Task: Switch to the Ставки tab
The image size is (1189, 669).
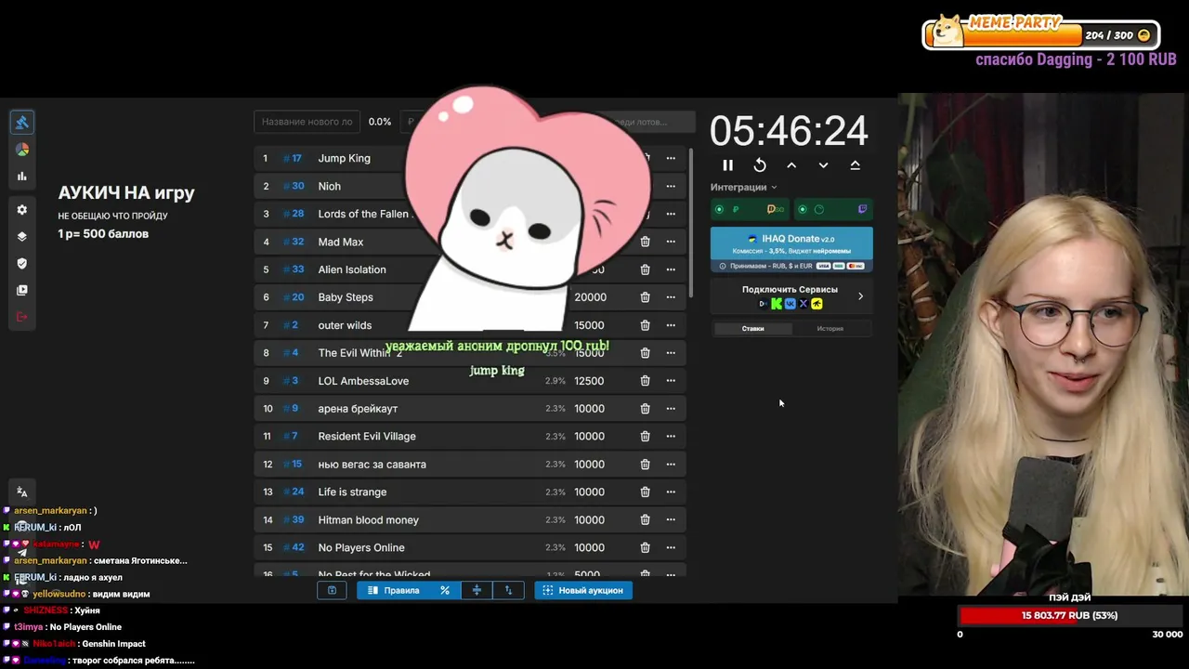Action: pos(752,328)
